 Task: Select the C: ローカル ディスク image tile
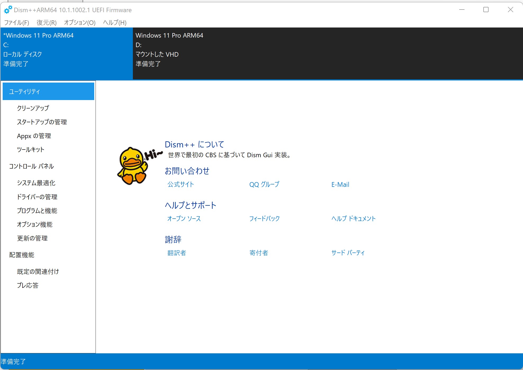click(x=67, y=53)
